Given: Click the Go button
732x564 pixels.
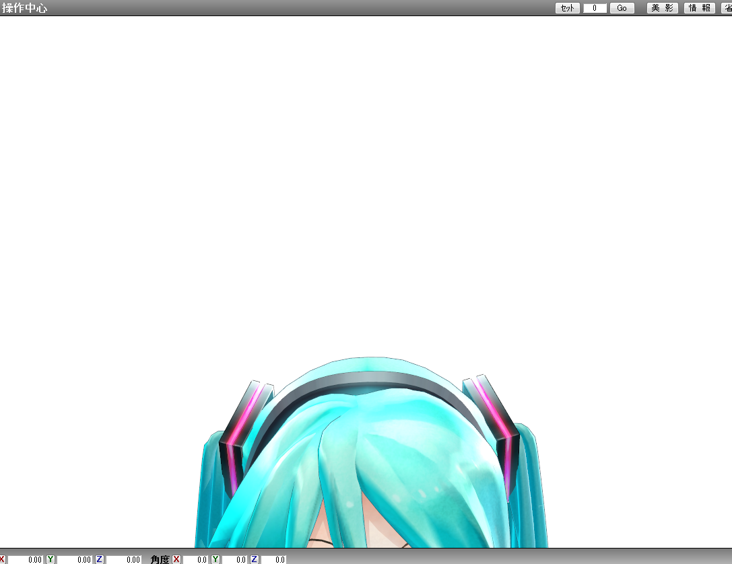Looking at the screenshot, I should point(622,8).
